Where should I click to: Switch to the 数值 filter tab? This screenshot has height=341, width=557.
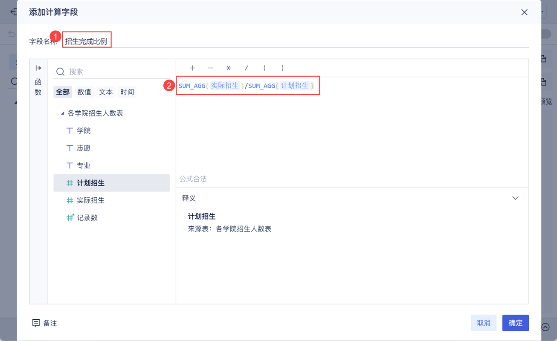[84, 92]
